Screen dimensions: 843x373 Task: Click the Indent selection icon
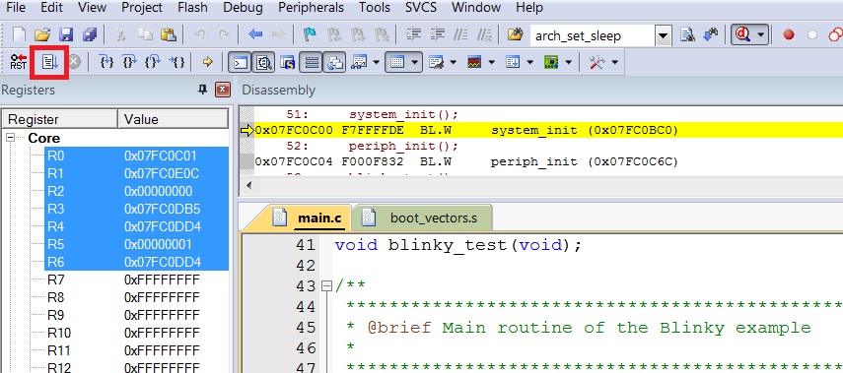click(413, 35)
